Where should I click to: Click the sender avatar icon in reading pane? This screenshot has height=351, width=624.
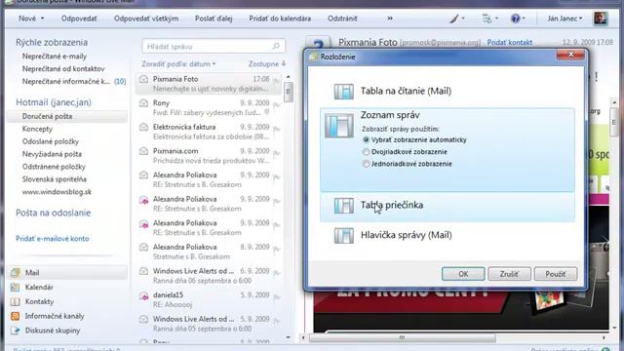[x=318, y=43]
